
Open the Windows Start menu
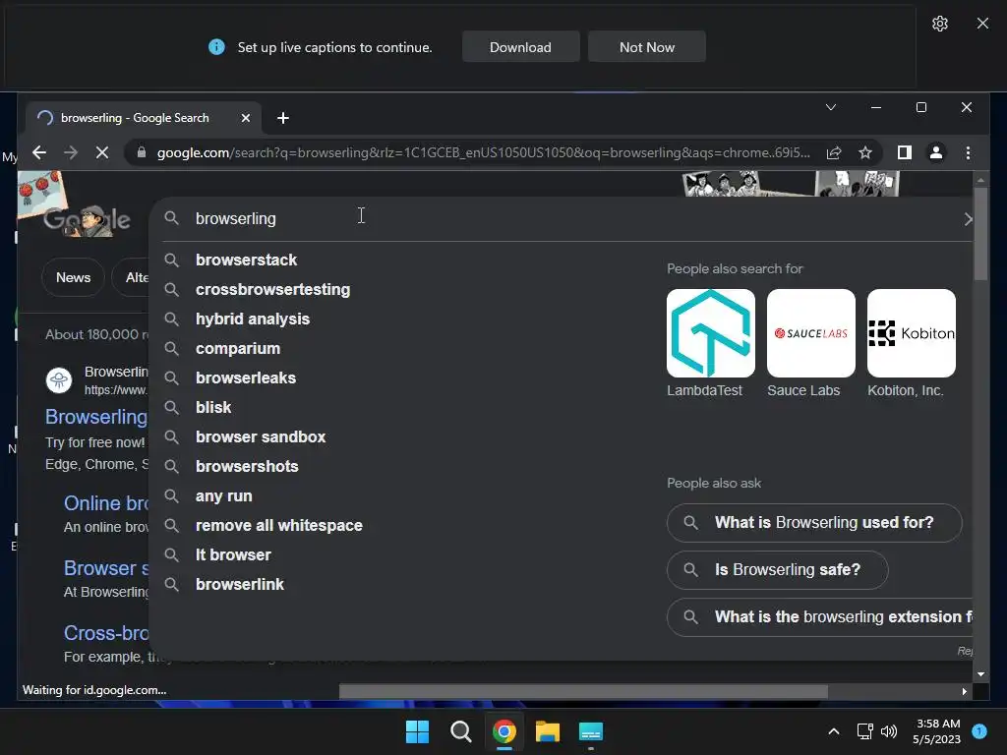coord(417,731)
